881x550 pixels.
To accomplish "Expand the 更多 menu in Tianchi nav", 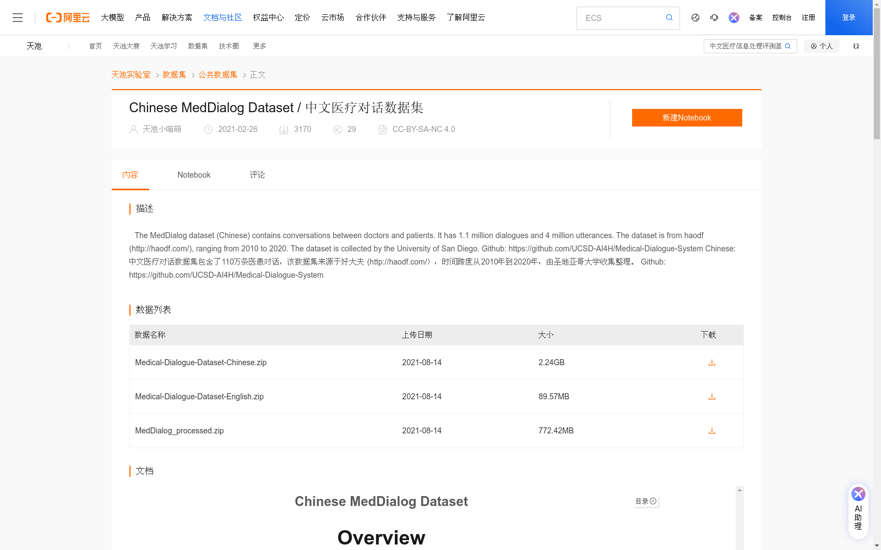I will pyautogui.click(x=259, y=46).
